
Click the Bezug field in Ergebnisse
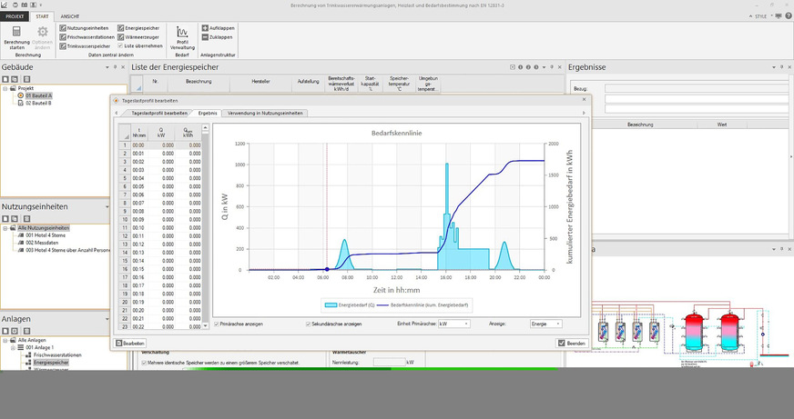coord(697,88)
